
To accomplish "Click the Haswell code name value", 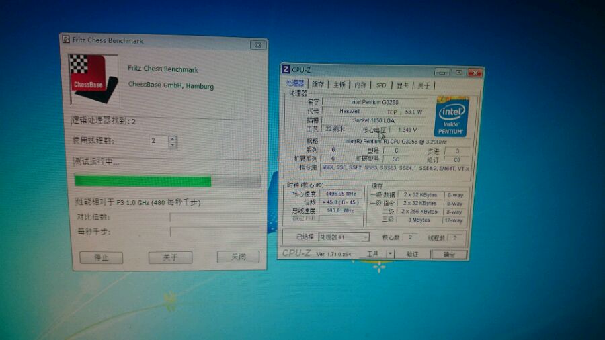I will [x=350, y=111].
